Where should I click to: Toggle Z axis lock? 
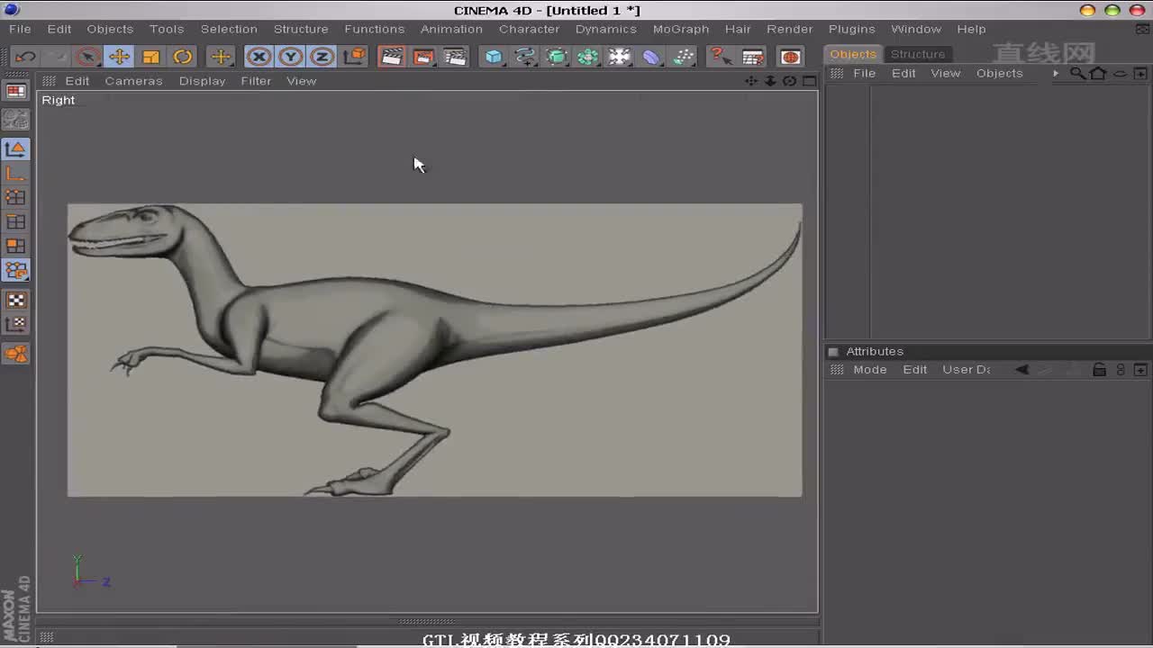coord(322,57)
